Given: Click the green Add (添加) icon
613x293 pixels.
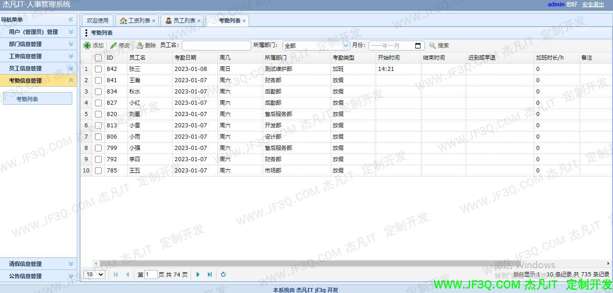Looking at the screenshot, I should [88, 46].
